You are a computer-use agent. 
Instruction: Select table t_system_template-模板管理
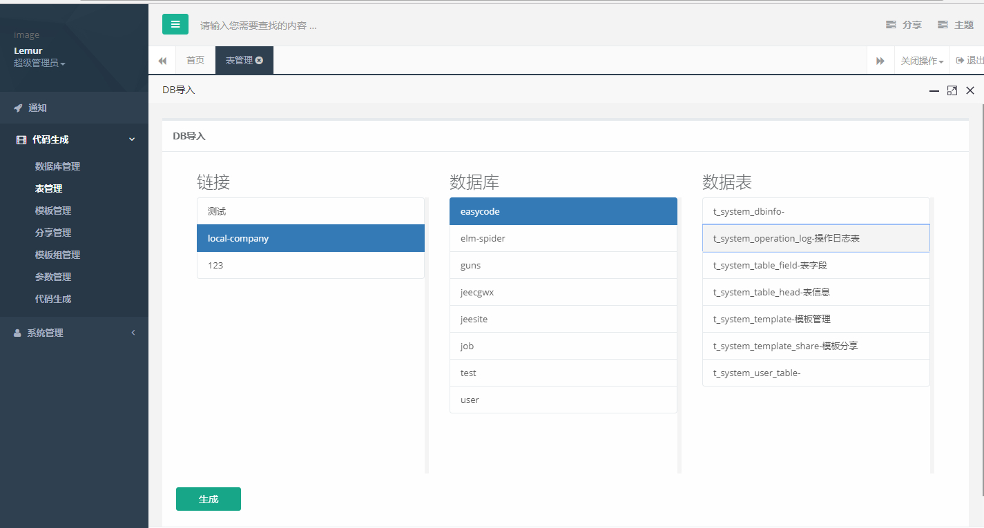(816, 319)
